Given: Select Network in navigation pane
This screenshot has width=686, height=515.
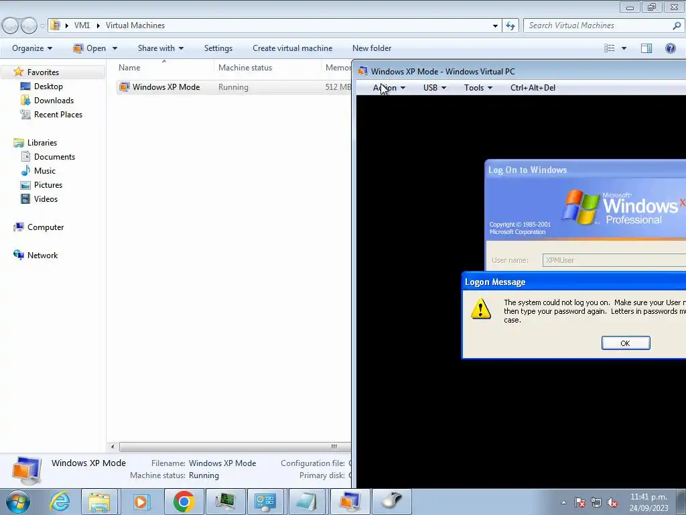Looking at the screenshot, I should point(42,255).
